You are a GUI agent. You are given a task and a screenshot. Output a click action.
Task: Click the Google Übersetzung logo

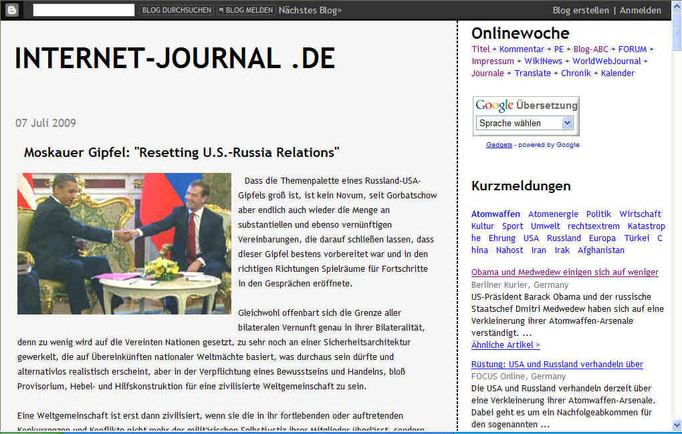(x=526, y=105)
